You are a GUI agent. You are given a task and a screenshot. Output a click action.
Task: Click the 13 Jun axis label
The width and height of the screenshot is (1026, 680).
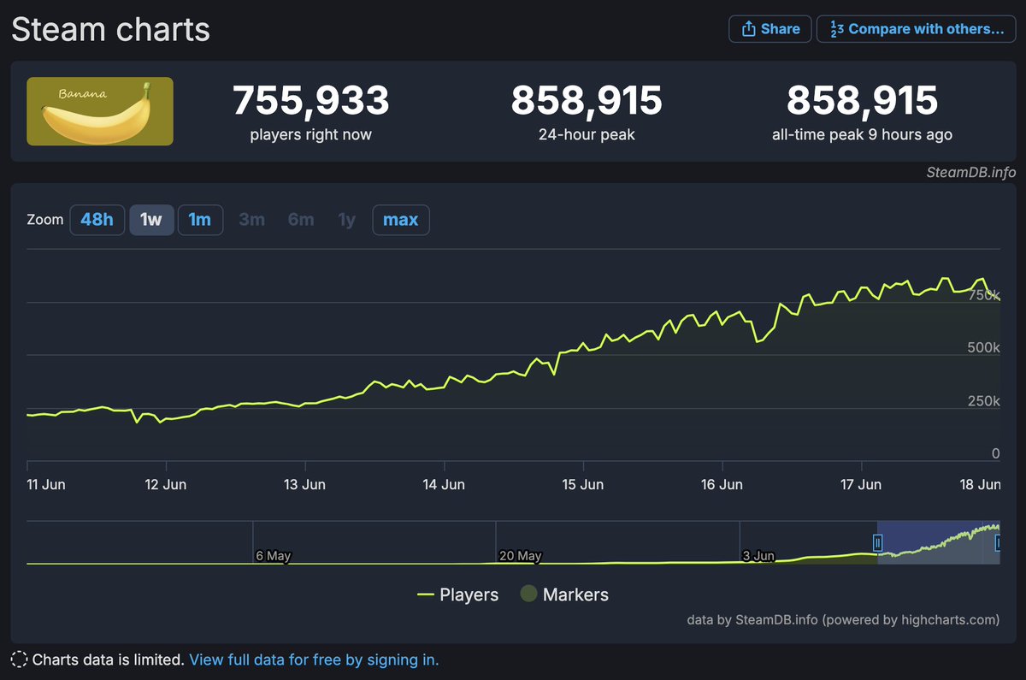[x=304, y=484]
